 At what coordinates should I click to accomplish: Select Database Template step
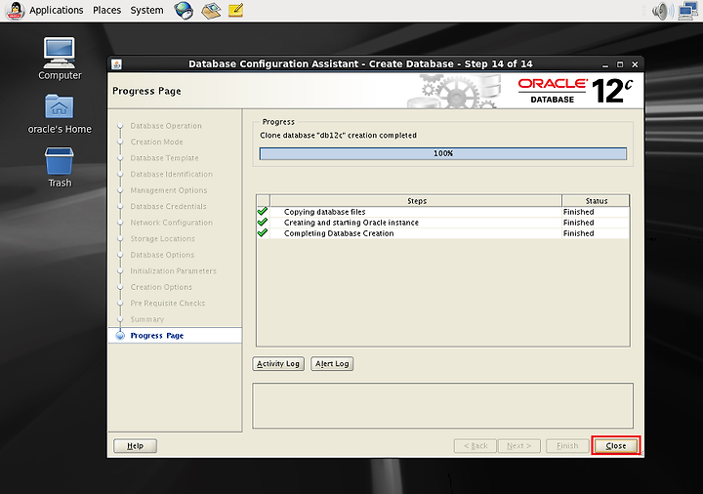(165, 158)
